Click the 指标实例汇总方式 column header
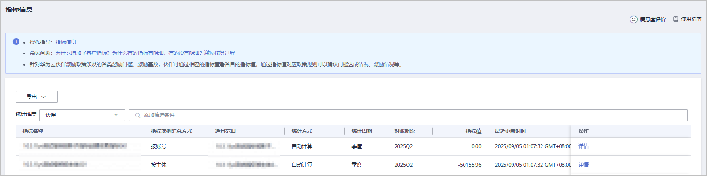This screenshot has height=176, width=707. [171, 131]
